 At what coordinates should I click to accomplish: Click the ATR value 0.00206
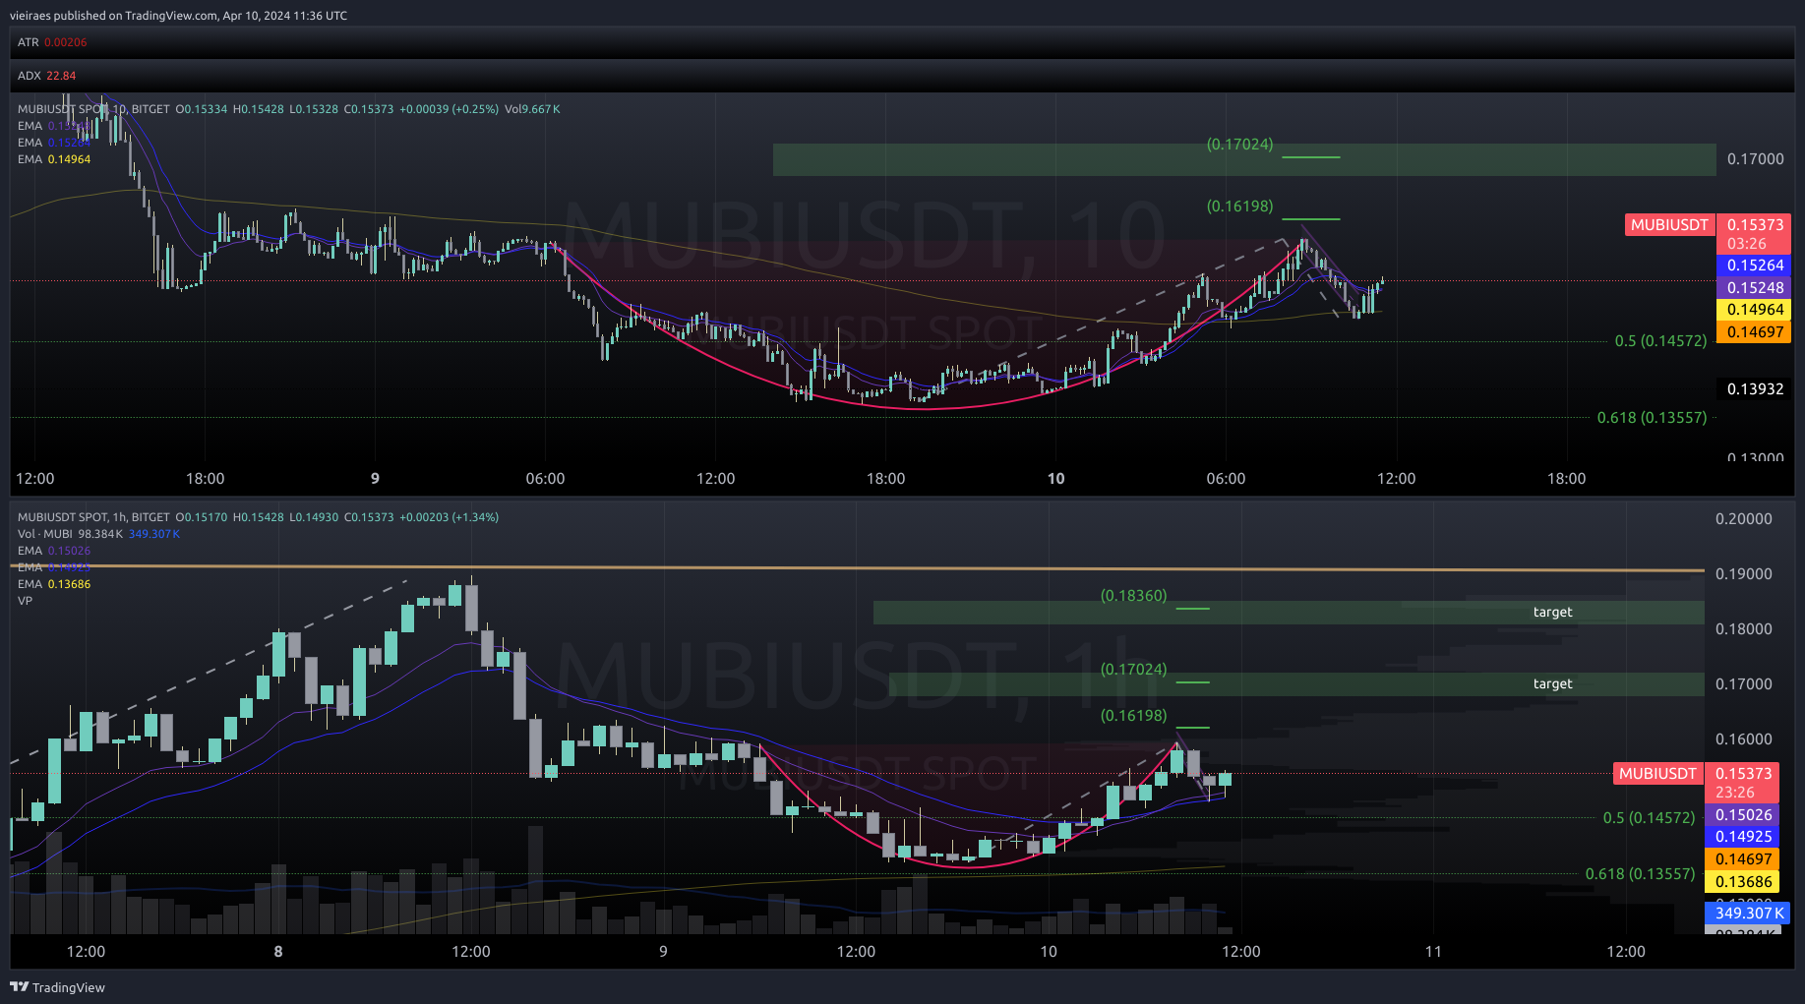coord(66,42)
